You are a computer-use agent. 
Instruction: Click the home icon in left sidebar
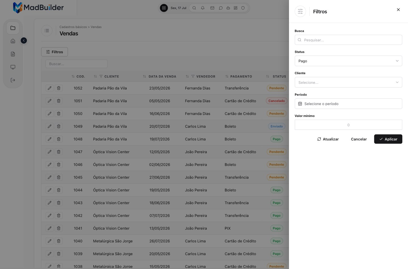[13, 41]
